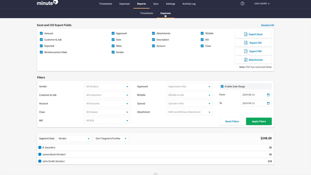Click the To date field 2019-09-13
The width and height of the screenshot is (311, 175).
click(256, 103)
